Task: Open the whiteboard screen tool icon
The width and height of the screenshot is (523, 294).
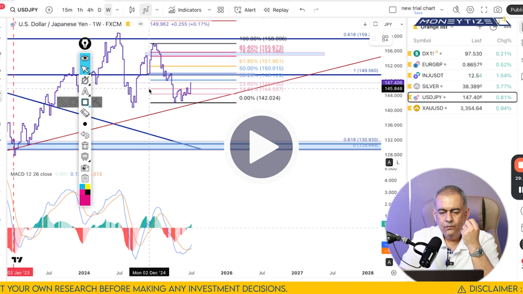Action: tap(85, 157)
